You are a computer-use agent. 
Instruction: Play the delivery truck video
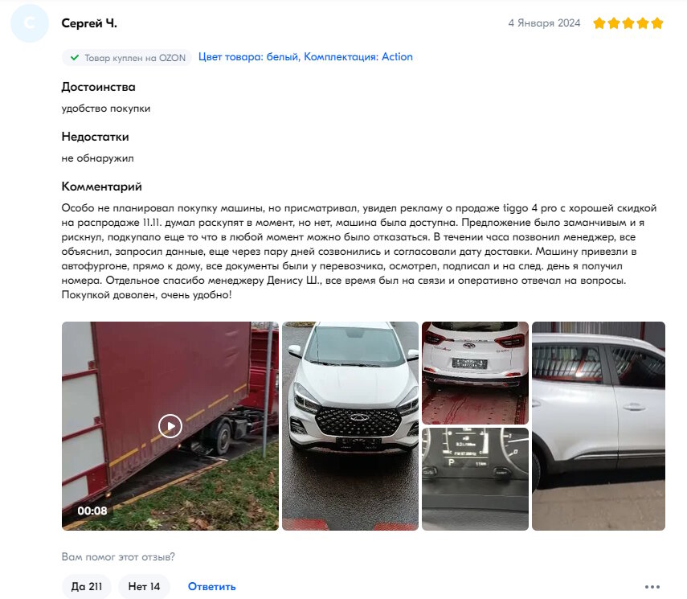tap(170, 426)
